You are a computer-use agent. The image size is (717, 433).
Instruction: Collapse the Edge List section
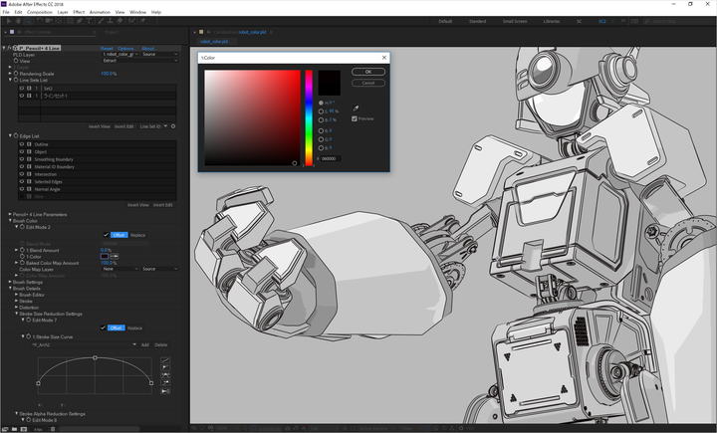tap(10, 135)
